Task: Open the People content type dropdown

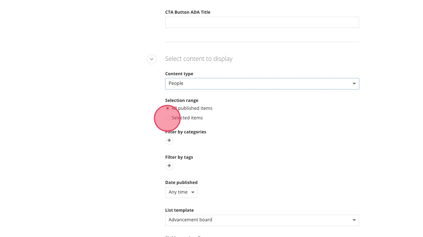Action: (261, 84)
